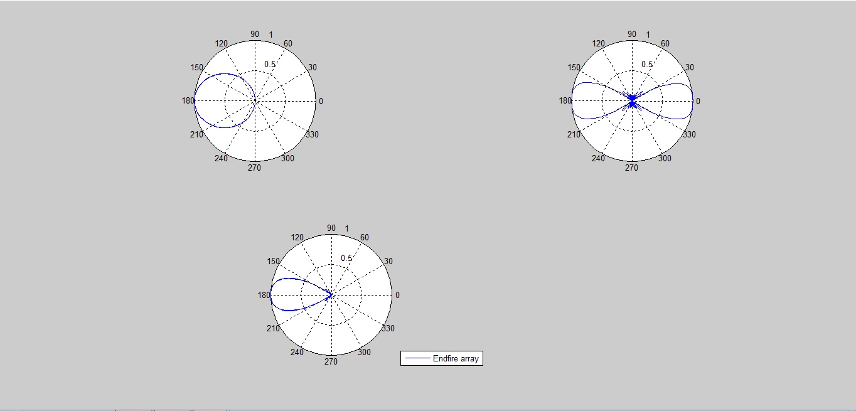Click the 270 label of the teardrop-lobe plot

(x=331, y=362)
